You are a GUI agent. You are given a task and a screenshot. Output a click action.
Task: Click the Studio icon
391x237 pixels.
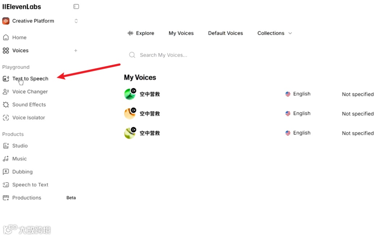(x=6, y=146)
